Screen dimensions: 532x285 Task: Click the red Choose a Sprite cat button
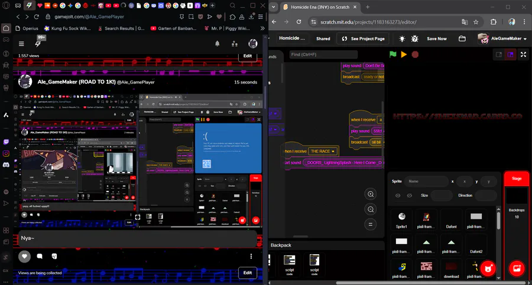[488, 268]
